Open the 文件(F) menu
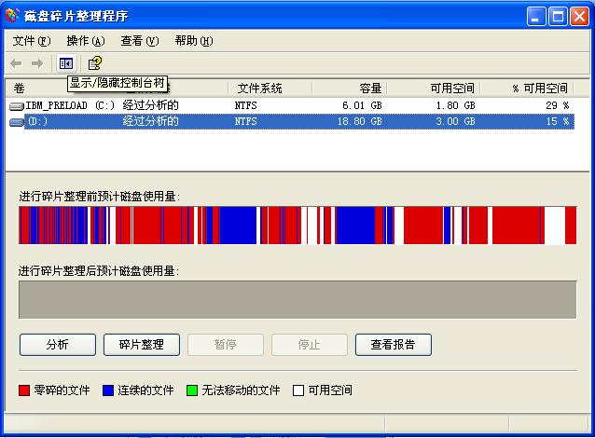Viewport: 595px width, 438px height. click(31, 41)
